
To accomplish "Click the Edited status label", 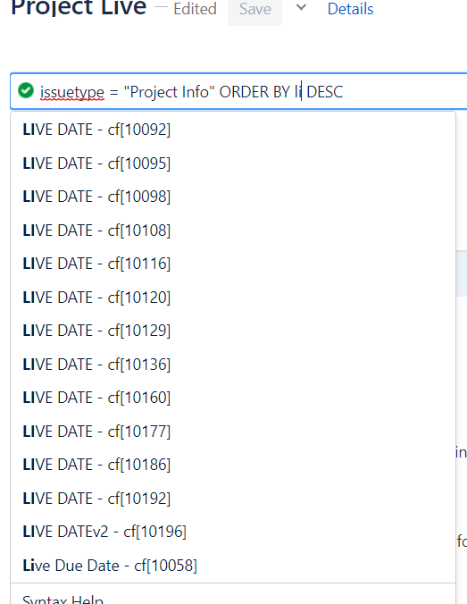I will 195,9.
